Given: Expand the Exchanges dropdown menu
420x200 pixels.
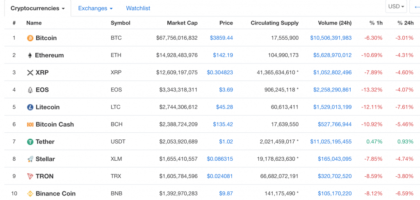Looking at the screenshot, I should (95, 8).
